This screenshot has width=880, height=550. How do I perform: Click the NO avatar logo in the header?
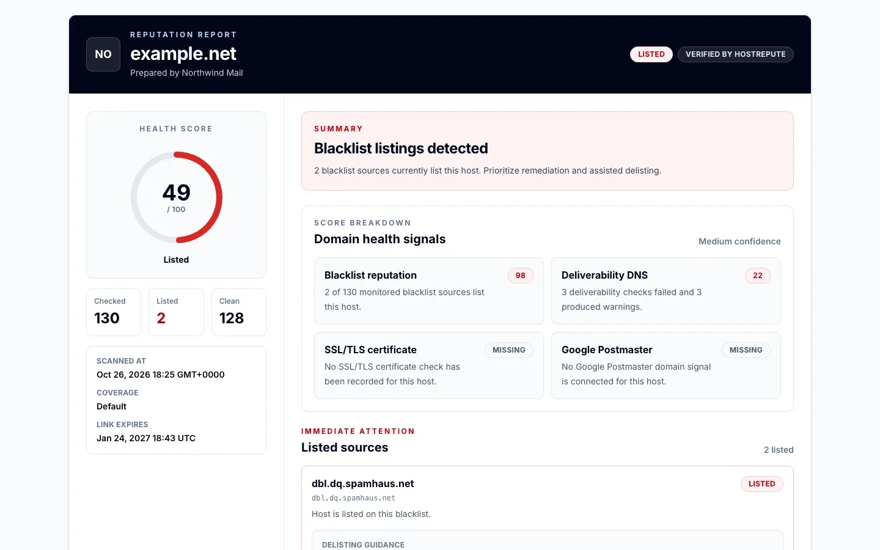[103, 54]
